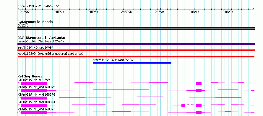Open the Cytogenetic Bands track title
This screenshot has width=263, height=116.
(x=35, y=22)
